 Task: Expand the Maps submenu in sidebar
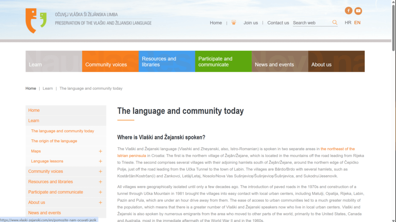click(101, 151)
